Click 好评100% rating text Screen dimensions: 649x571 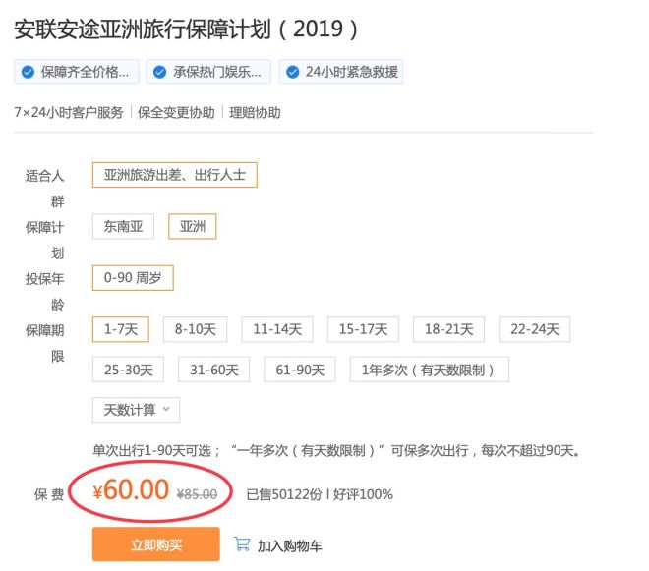click(x=363, y=494)
